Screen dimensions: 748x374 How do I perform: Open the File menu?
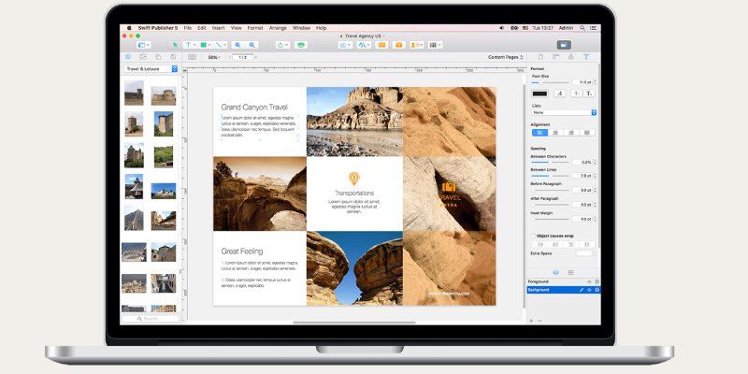click(x=188, y=28)
